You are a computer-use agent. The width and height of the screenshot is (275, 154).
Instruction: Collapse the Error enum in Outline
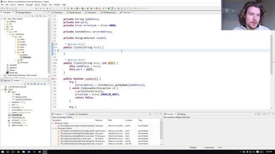[6, 92]
